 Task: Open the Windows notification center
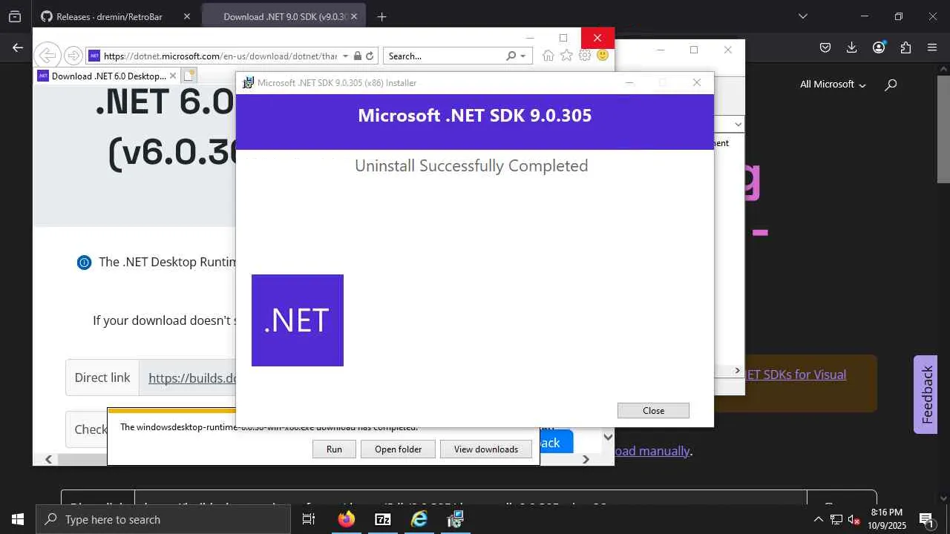926,519
